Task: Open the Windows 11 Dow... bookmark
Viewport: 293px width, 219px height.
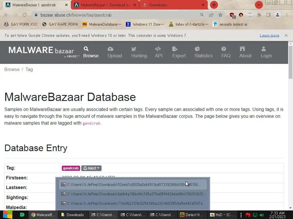Action: tap(145, 25)
